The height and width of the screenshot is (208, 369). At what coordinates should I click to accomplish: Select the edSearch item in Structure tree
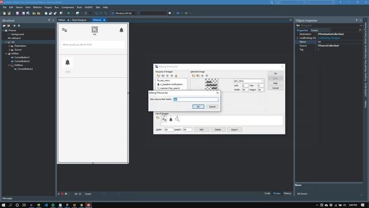(16, 38)
